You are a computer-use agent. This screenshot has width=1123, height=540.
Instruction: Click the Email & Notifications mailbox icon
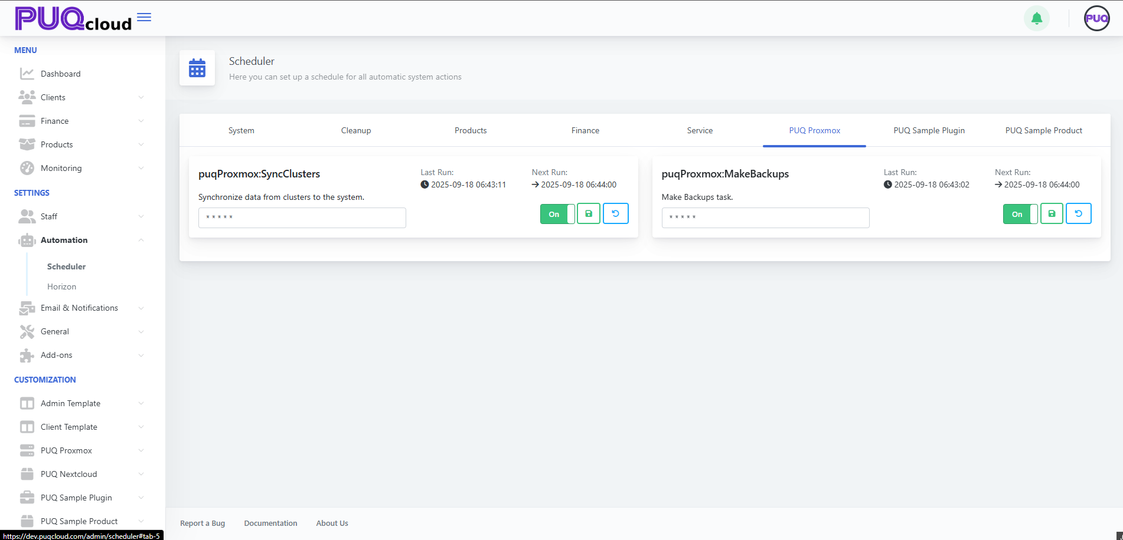(27, 308)
